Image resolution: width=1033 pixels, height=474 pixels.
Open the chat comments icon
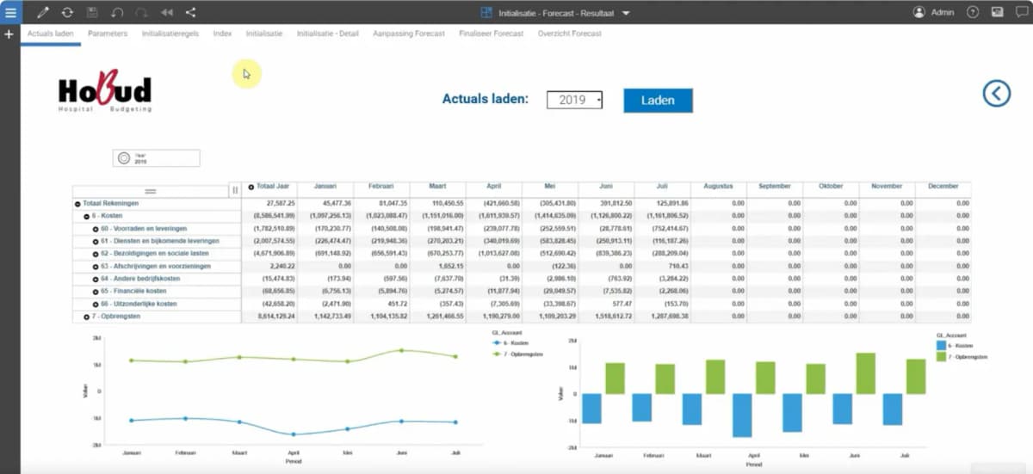click(1022, 13)
